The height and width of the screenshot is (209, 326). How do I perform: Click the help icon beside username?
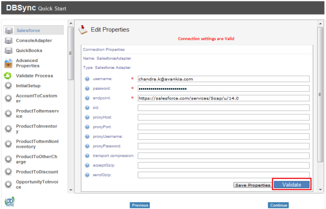click(x=87, y=79)
